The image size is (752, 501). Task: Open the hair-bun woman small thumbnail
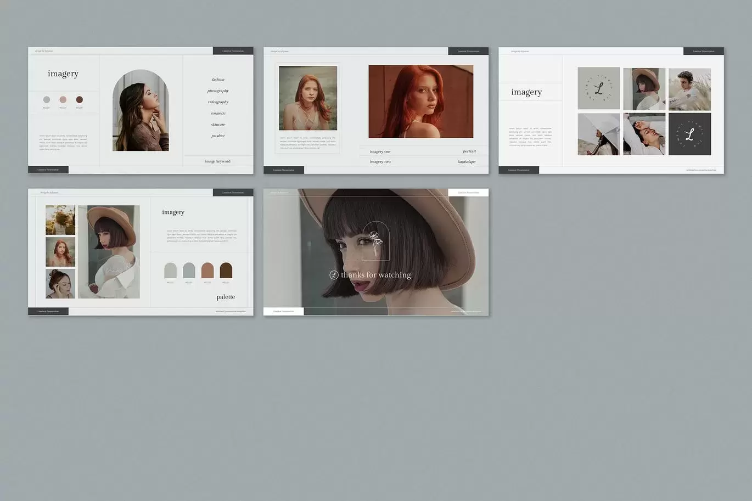click(x=60, y=284)
